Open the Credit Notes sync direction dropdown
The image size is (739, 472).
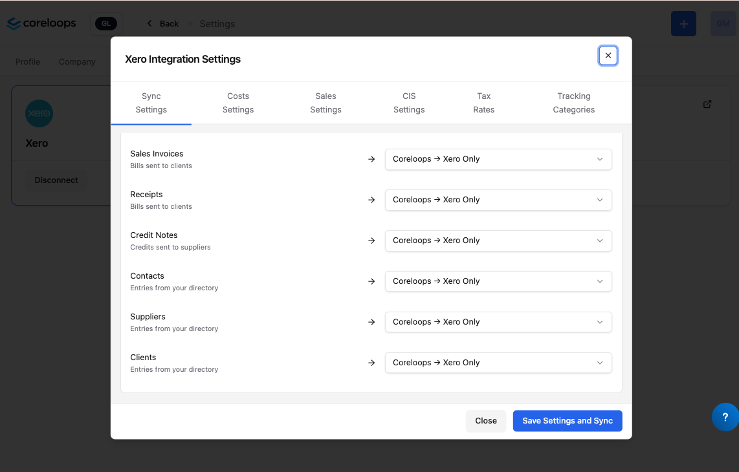498,241
